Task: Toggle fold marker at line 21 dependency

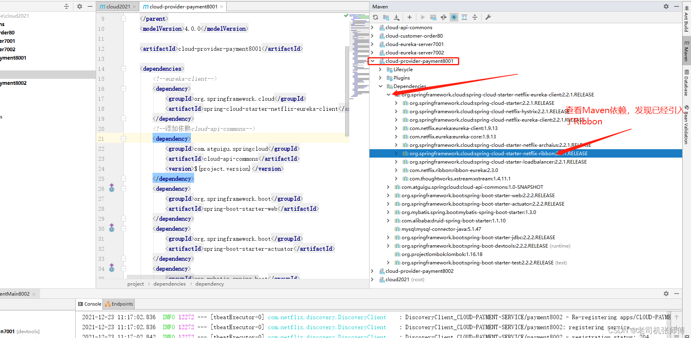Action: [123, 139]
